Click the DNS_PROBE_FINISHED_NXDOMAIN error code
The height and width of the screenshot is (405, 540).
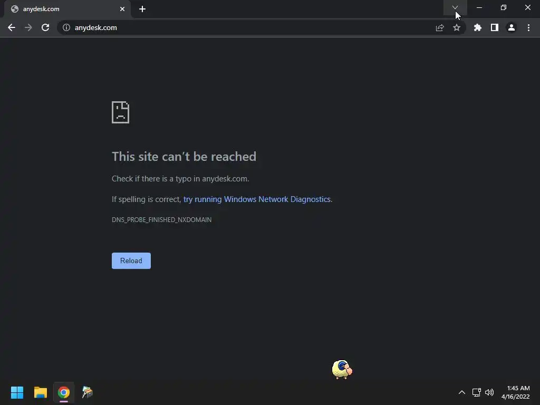(161, 220)
